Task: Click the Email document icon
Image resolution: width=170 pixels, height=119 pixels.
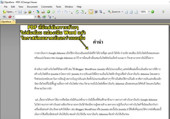Action: tap(30, 12)
